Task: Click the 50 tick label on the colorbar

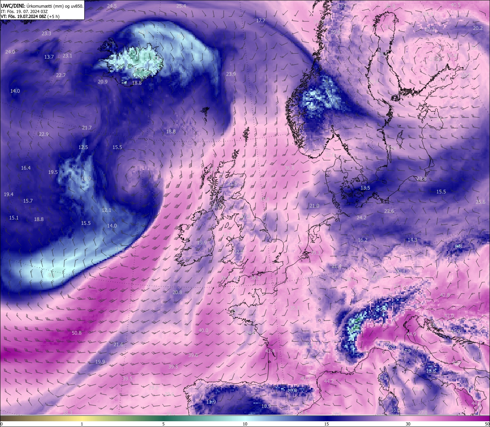Action: tap(487, 424)
